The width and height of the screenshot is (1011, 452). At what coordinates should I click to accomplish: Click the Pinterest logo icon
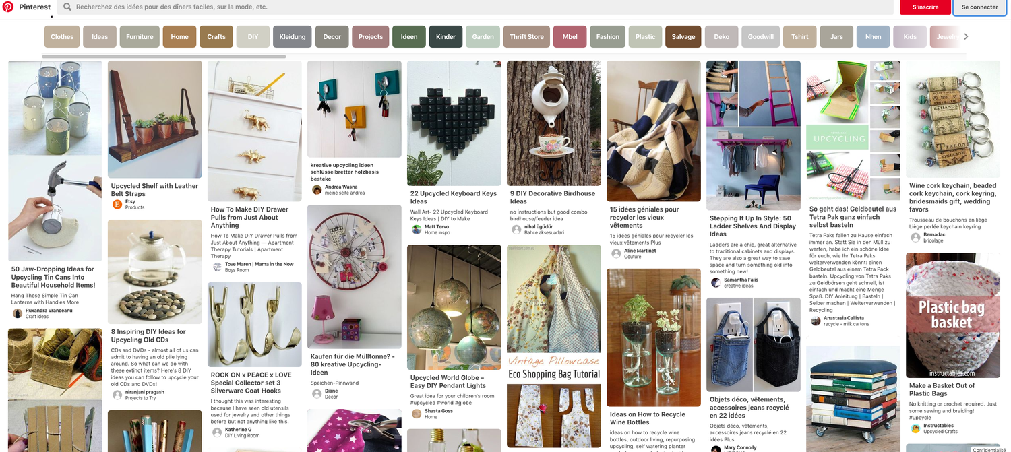[8, 7]
